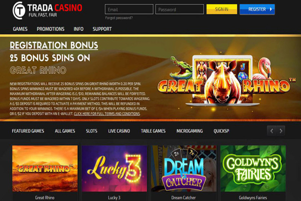Viewport: 301px width, 201px height.
Task: Open full terms and conditions link
Action: [107, 114]
